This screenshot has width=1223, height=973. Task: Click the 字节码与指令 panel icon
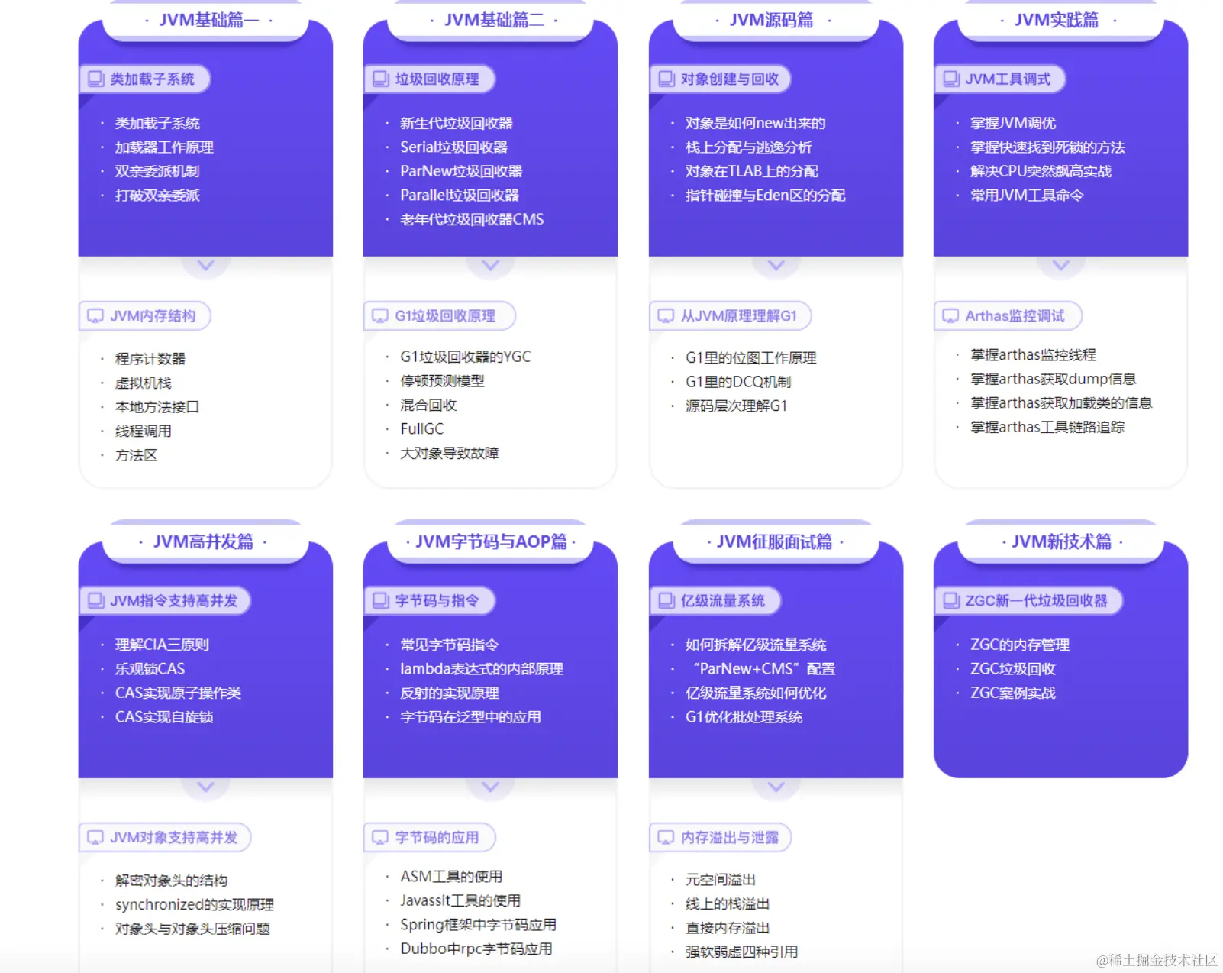[x=379, y=600]
